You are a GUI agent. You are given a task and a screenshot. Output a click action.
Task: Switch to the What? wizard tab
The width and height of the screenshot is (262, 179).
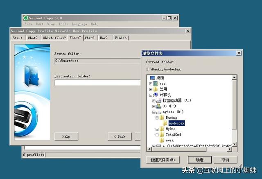(x=33, y=38)
